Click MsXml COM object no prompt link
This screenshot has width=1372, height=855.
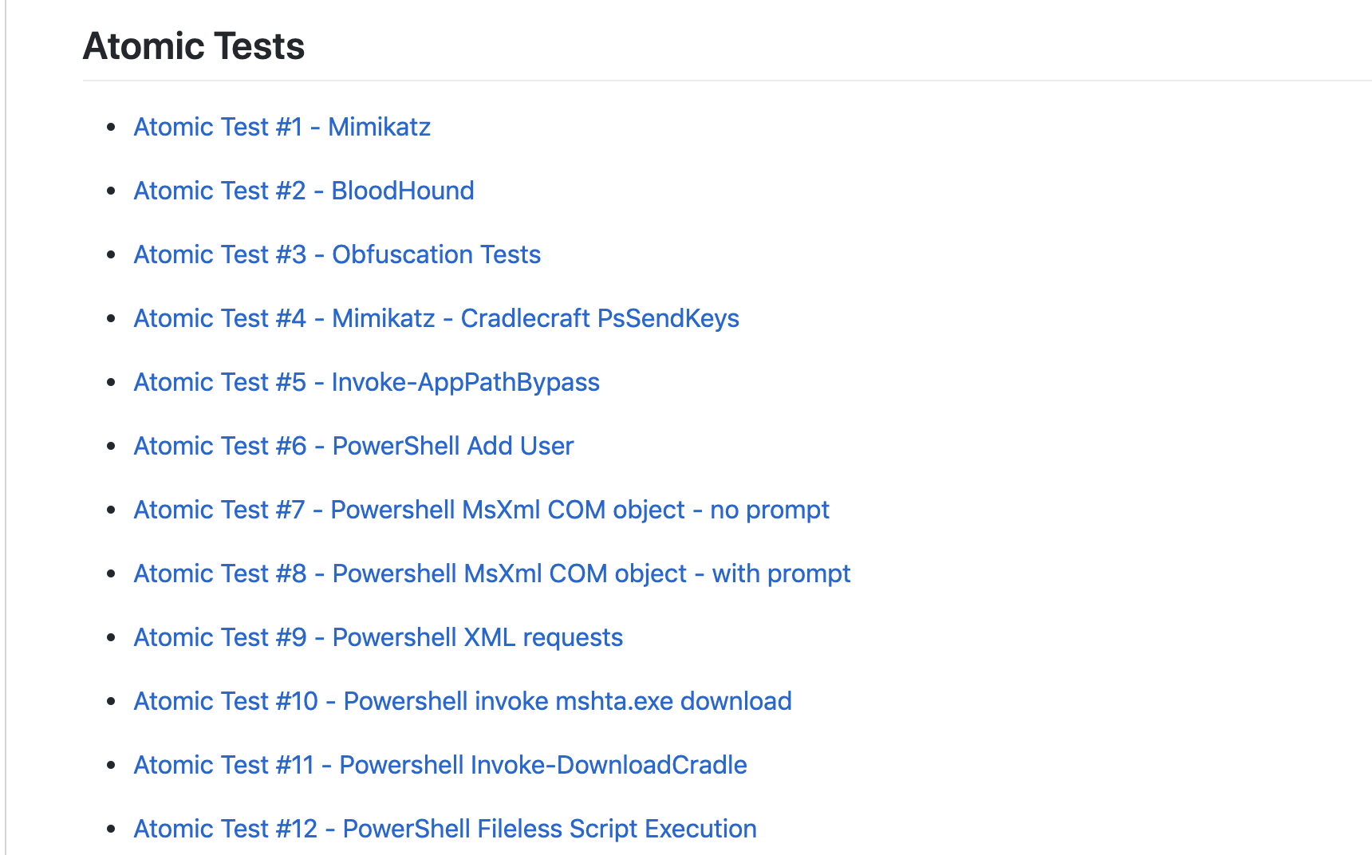(x=481, y=510)
